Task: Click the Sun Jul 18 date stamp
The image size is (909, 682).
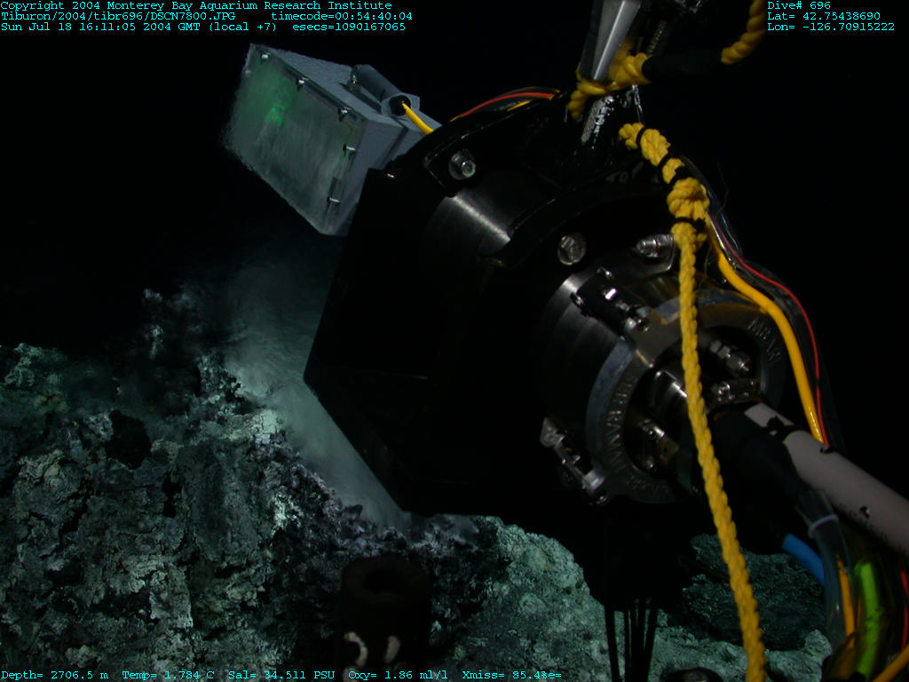Action: [x=138, y=27]
